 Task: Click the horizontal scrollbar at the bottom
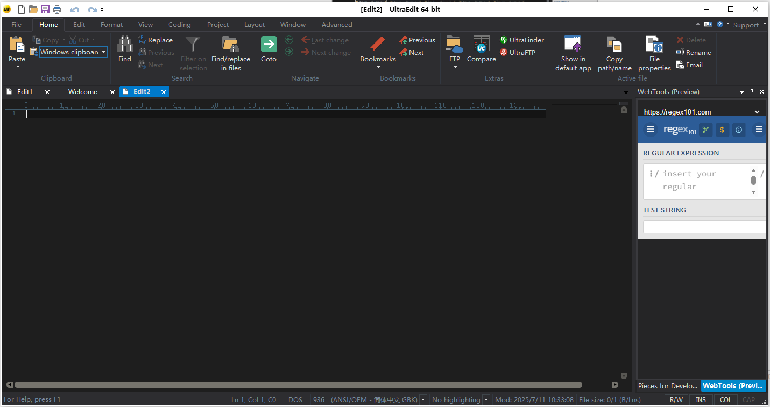click(x=298, y=385)
